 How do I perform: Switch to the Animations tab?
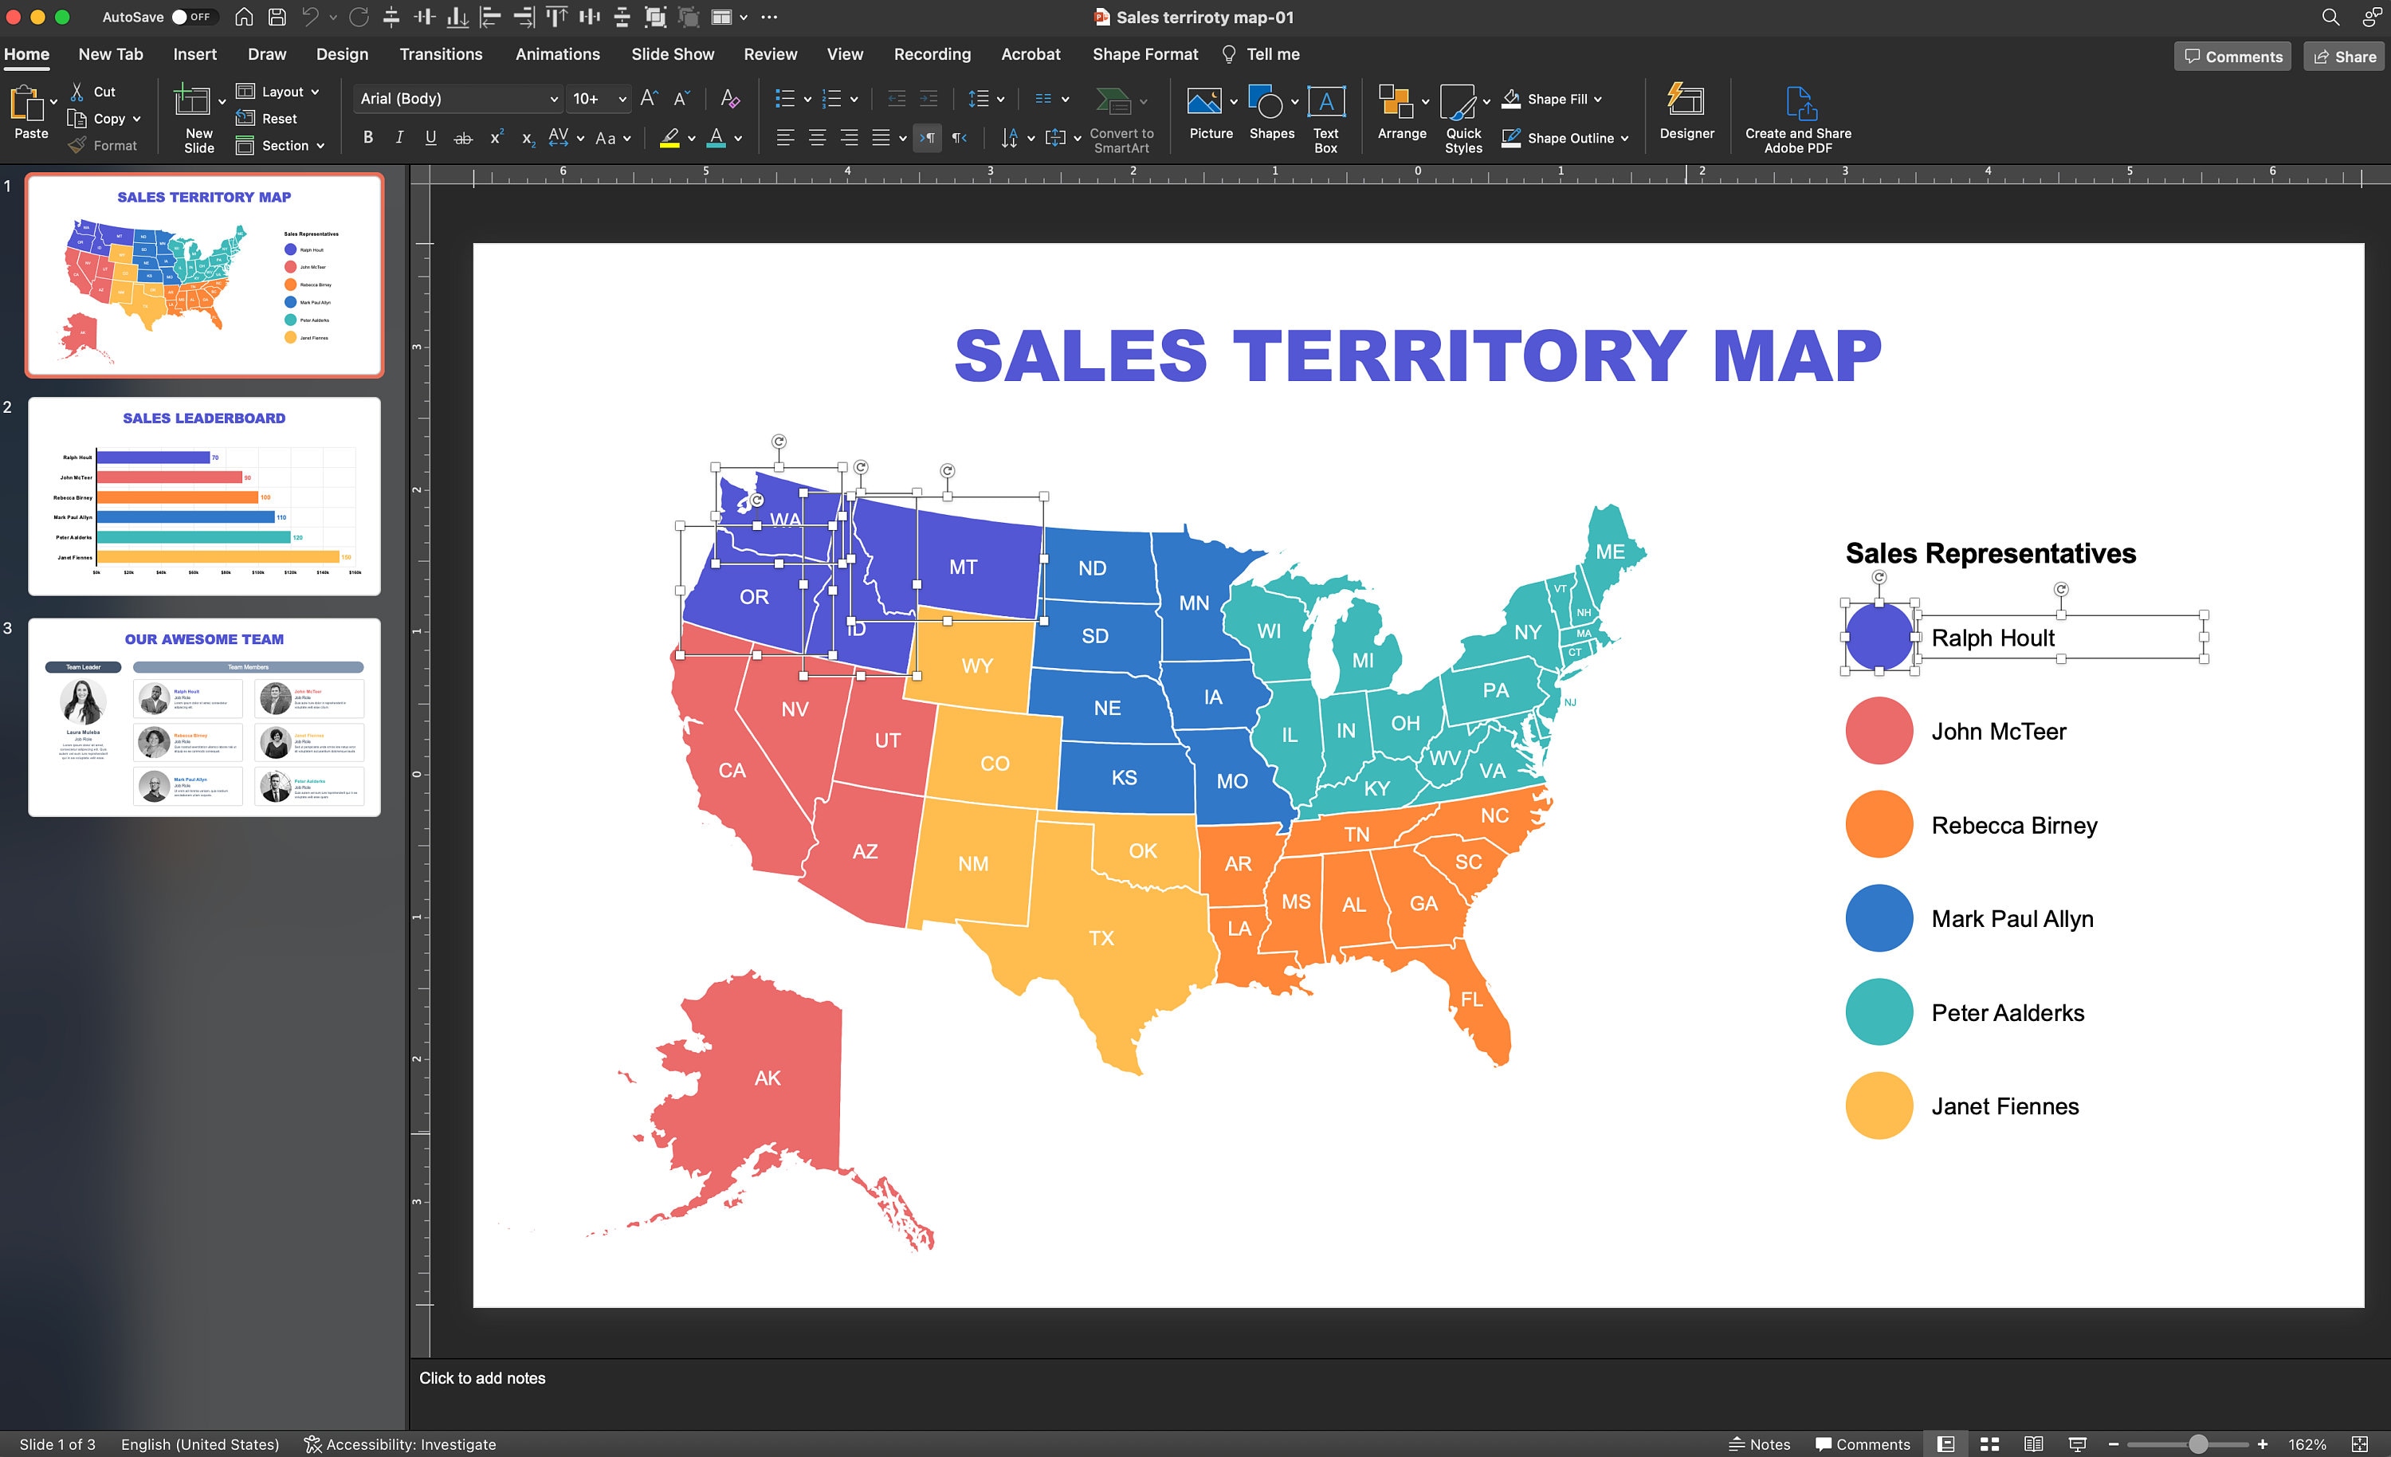pos(557,54)
